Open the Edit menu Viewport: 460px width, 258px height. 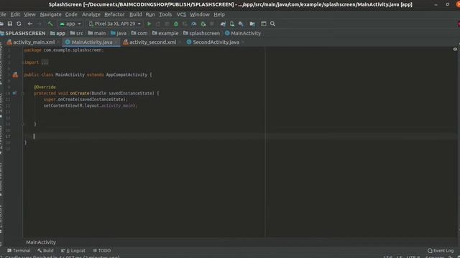click(x=15, y=14)
